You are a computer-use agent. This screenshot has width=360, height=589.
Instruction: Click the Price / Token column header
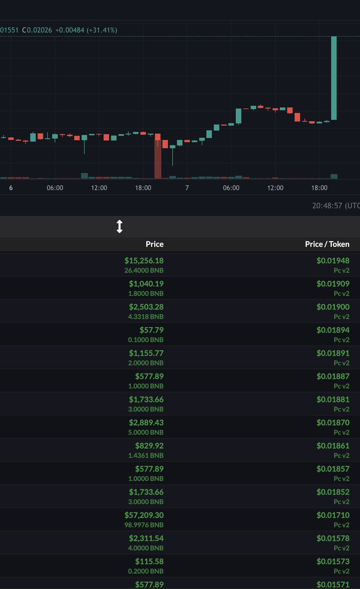click(x=327, y=244)
